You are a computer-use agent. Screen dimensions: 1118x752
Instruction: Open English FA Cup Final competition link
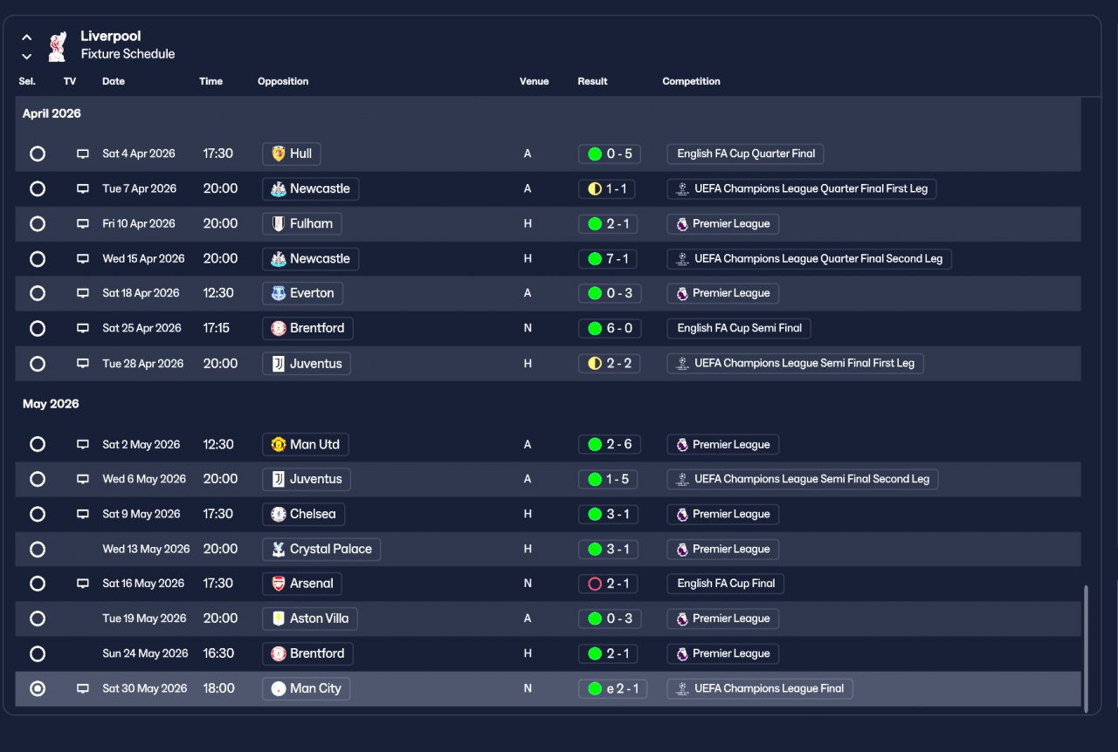click(725, 584)
